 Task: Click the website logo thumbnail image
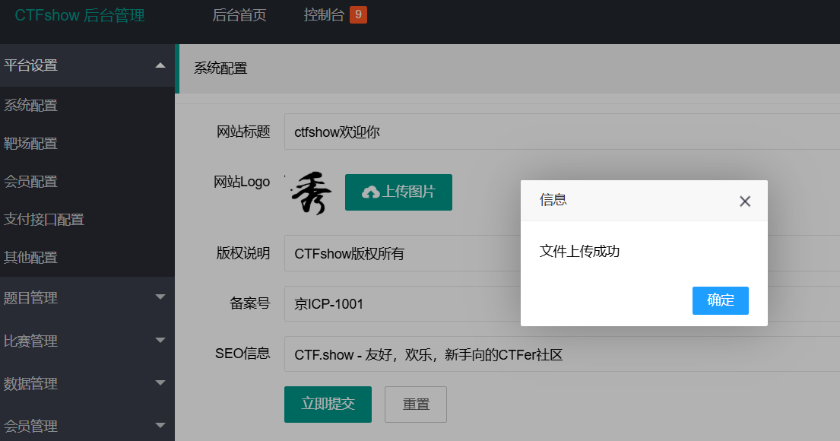coord(311,193)
